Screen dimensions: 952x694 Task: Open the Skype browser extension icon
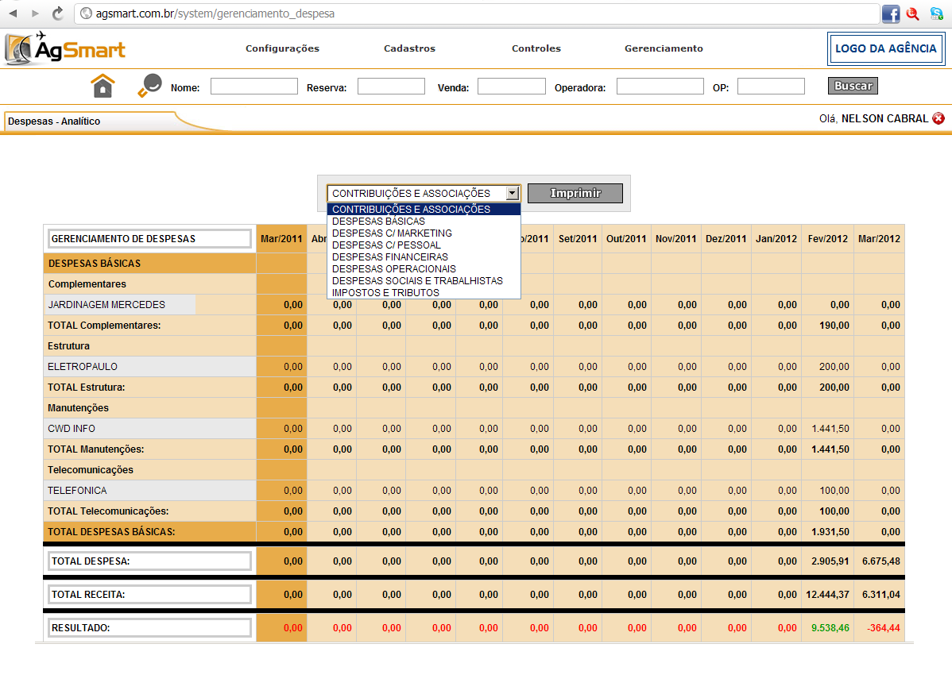(937, 13)
